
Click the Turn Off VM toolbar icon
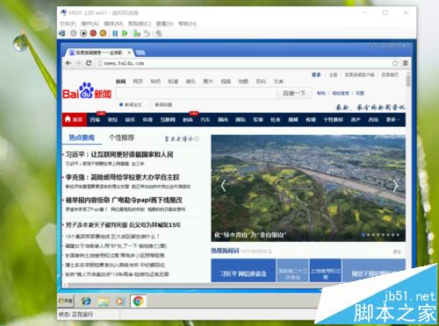tap(83, 33)
